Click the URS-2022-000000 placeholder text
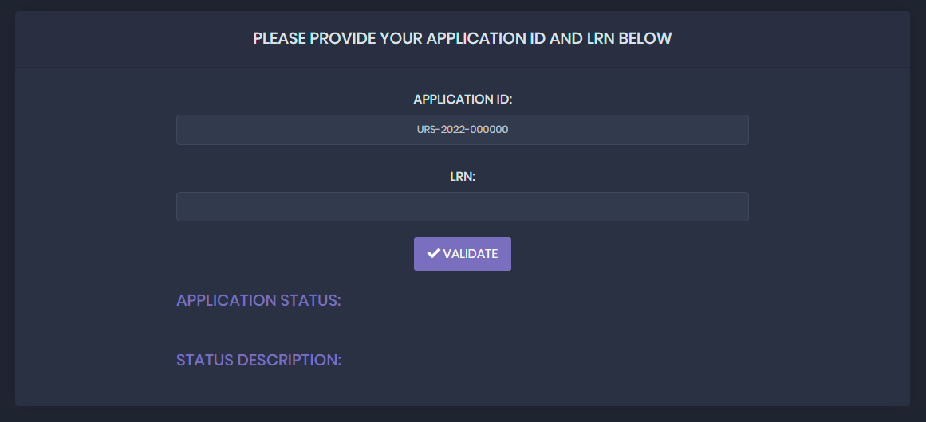Viewport: 926px width, 422px height. point(463,130)
